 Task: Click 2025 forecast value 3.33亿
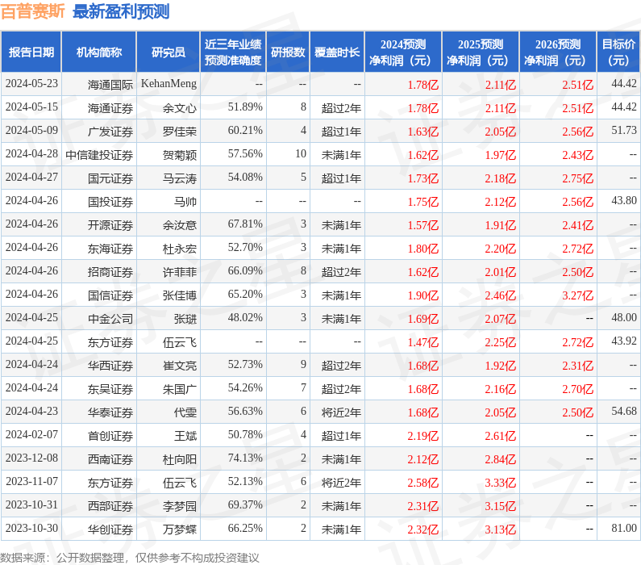(501, 483)
